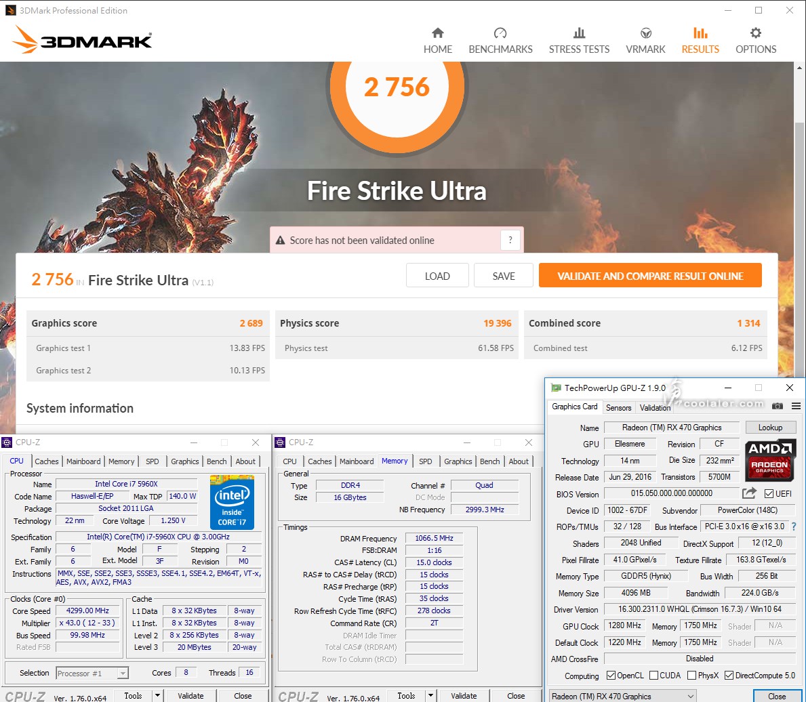The height and width of the screenshot is (702, 806).
Task: Toggle the DirectCompute 5.0 checkbox
Action: point(729,676)
